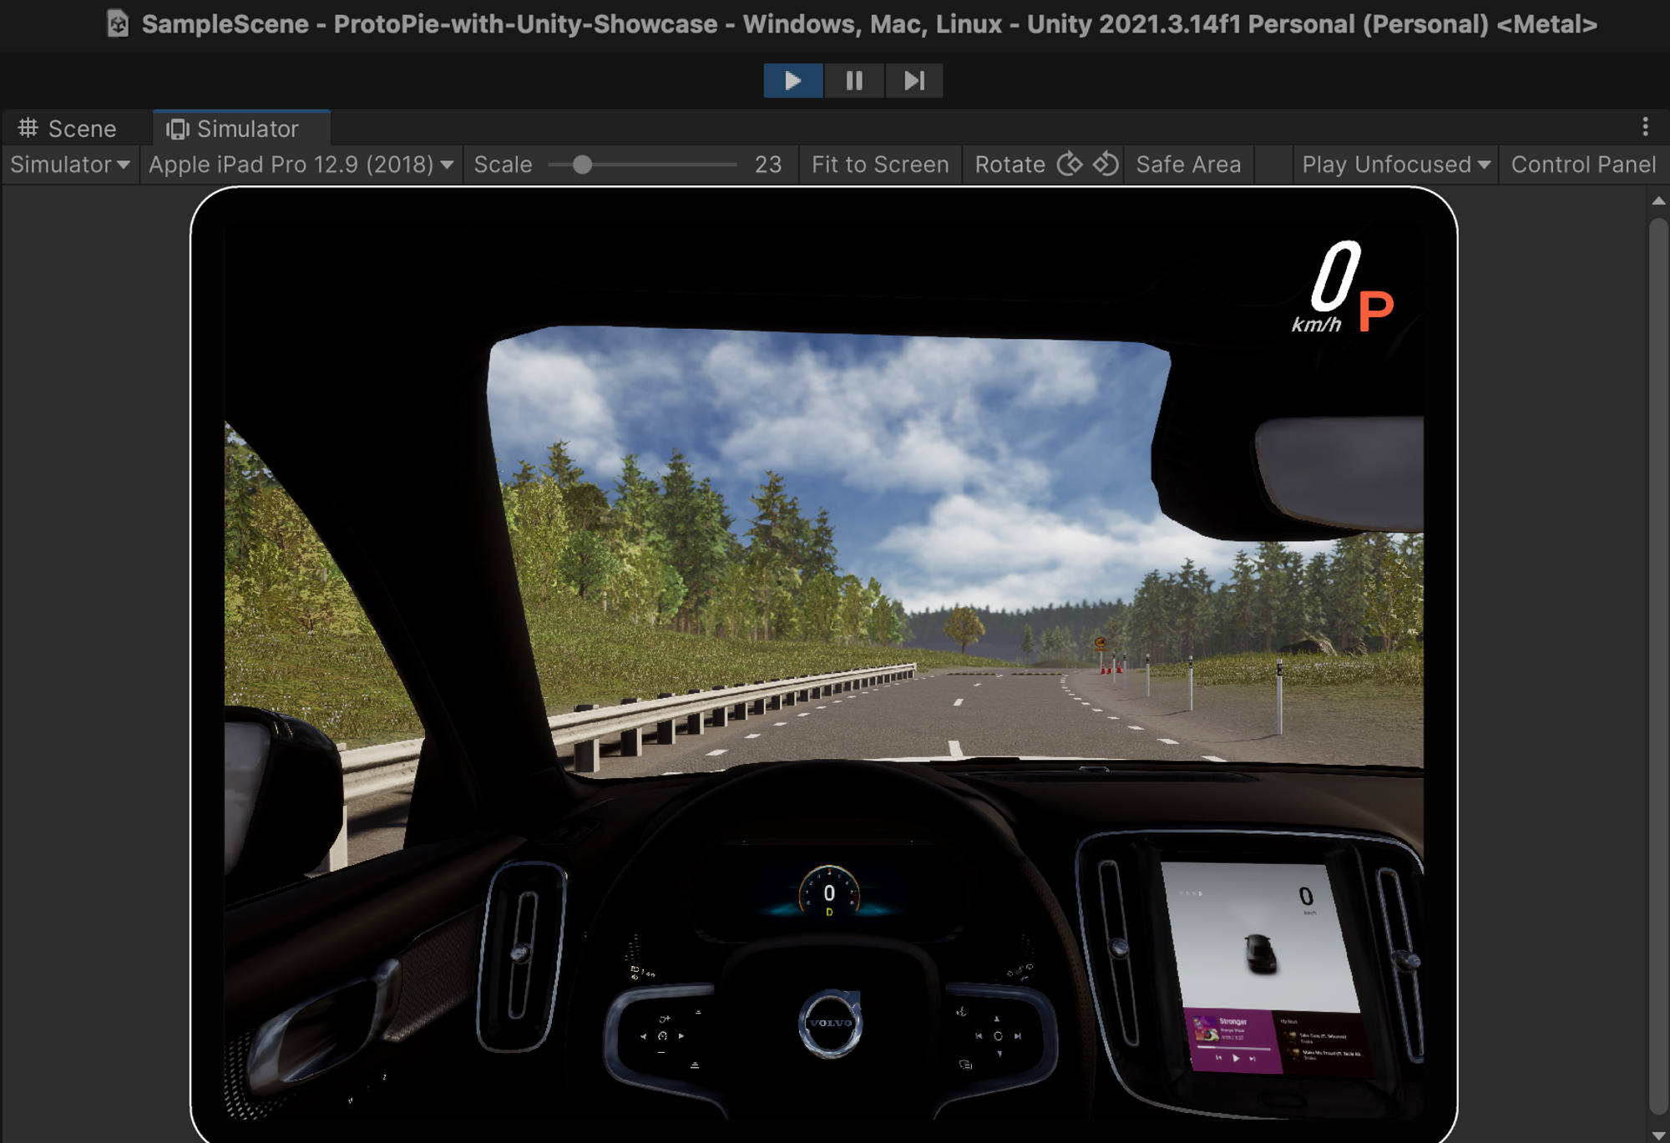
Task: Skip to next track on car display
Action: [x=1252, y=1059]
